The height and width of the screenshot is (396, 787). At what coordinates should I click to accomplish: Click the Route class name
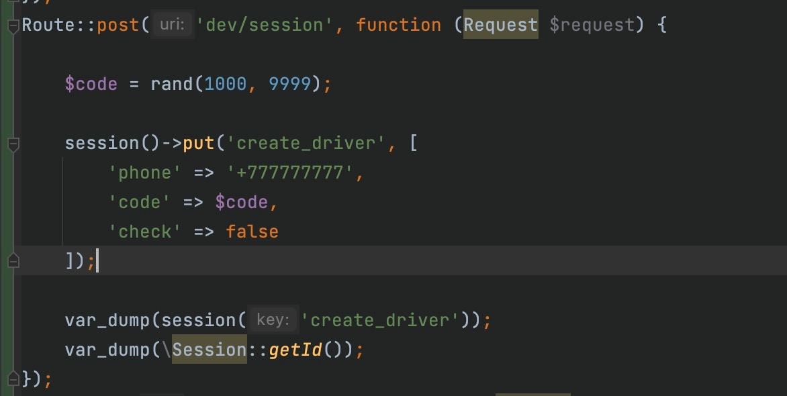coord(48,25)
